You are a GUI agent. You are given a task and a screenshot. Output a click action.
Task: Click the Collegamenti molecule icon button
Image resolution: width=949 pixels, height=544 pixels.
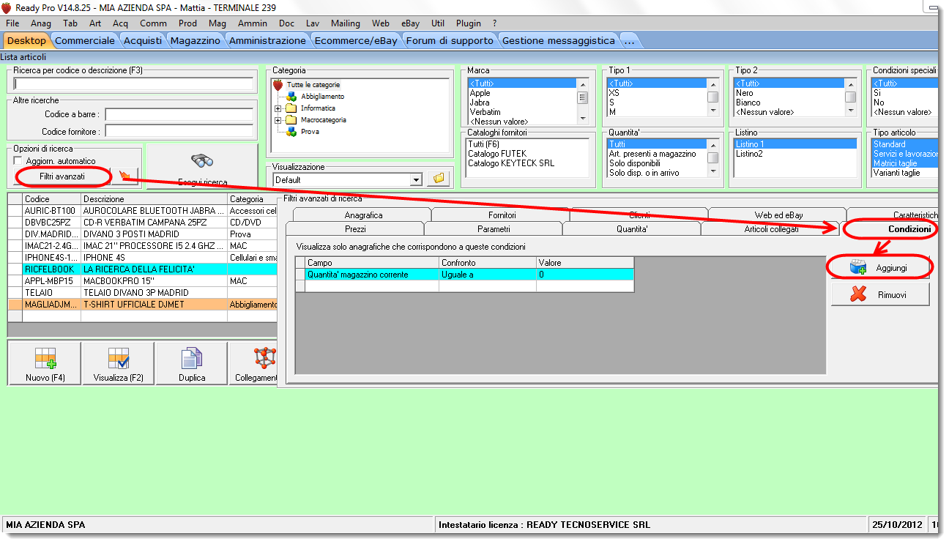pyautogui.click(x=264, y=359)
